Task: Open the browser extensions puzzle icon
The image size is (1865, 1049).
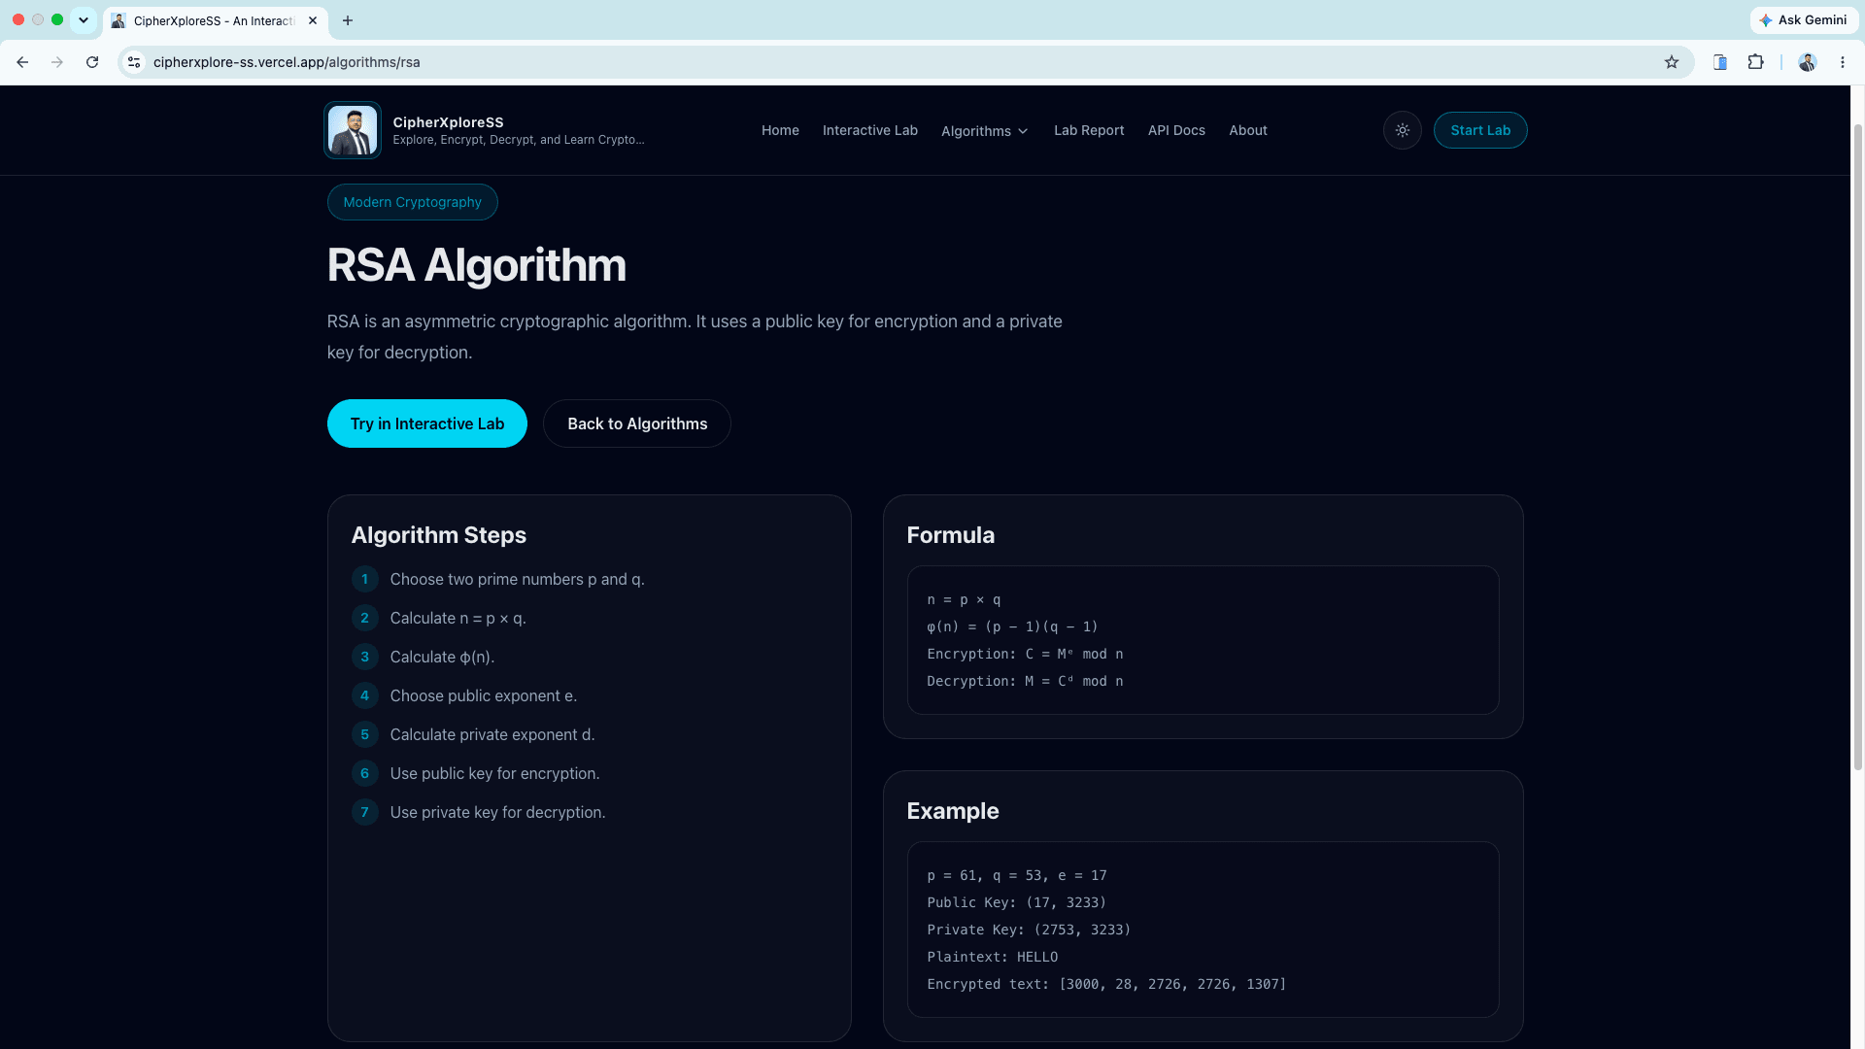Action: 1755,62
